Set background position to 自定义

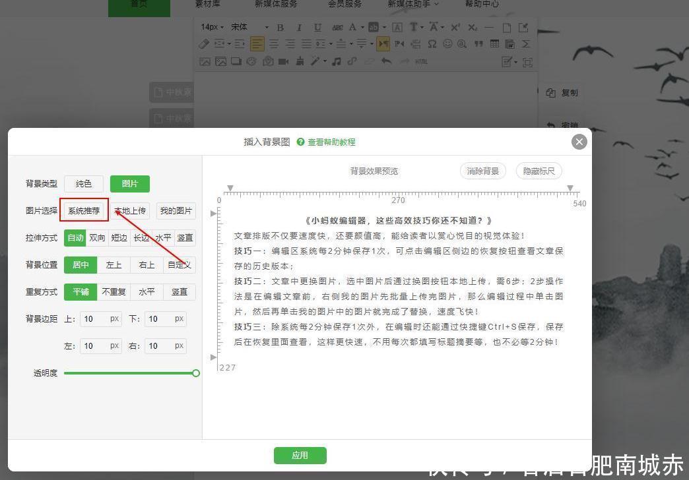180,265
